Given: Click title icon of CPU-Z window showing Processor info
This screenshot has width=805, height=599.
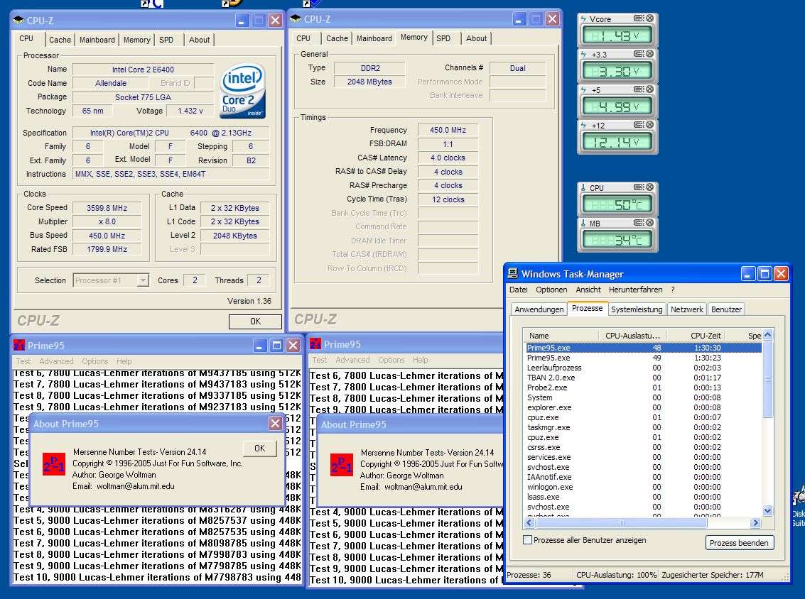Looking at the screenshot, I should 18,20.
